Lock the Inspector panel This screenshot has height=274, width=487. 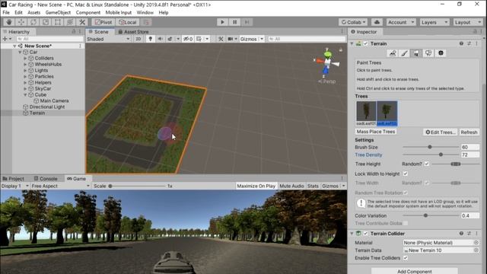coord(475,31)
